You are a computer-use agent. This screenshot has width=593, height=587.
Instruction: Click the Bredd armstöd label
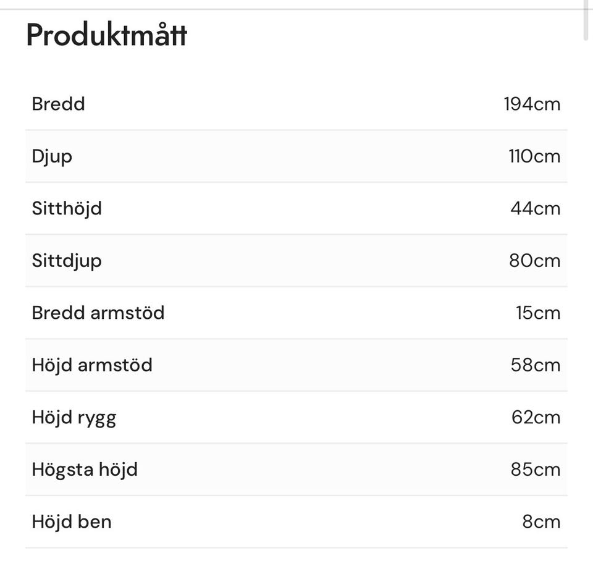pyautogui.click(x=98, y=313)
